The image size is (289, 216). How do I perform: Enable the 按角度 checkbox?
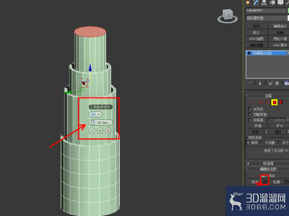coord(250,120)
